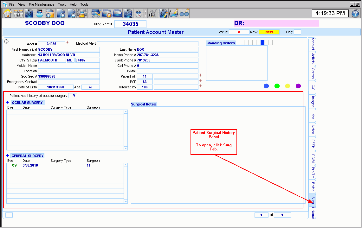The height and width of the screenshot is (228, 362).
Task: Click into the Medical Alert field
Action: (x=147, y=44)
